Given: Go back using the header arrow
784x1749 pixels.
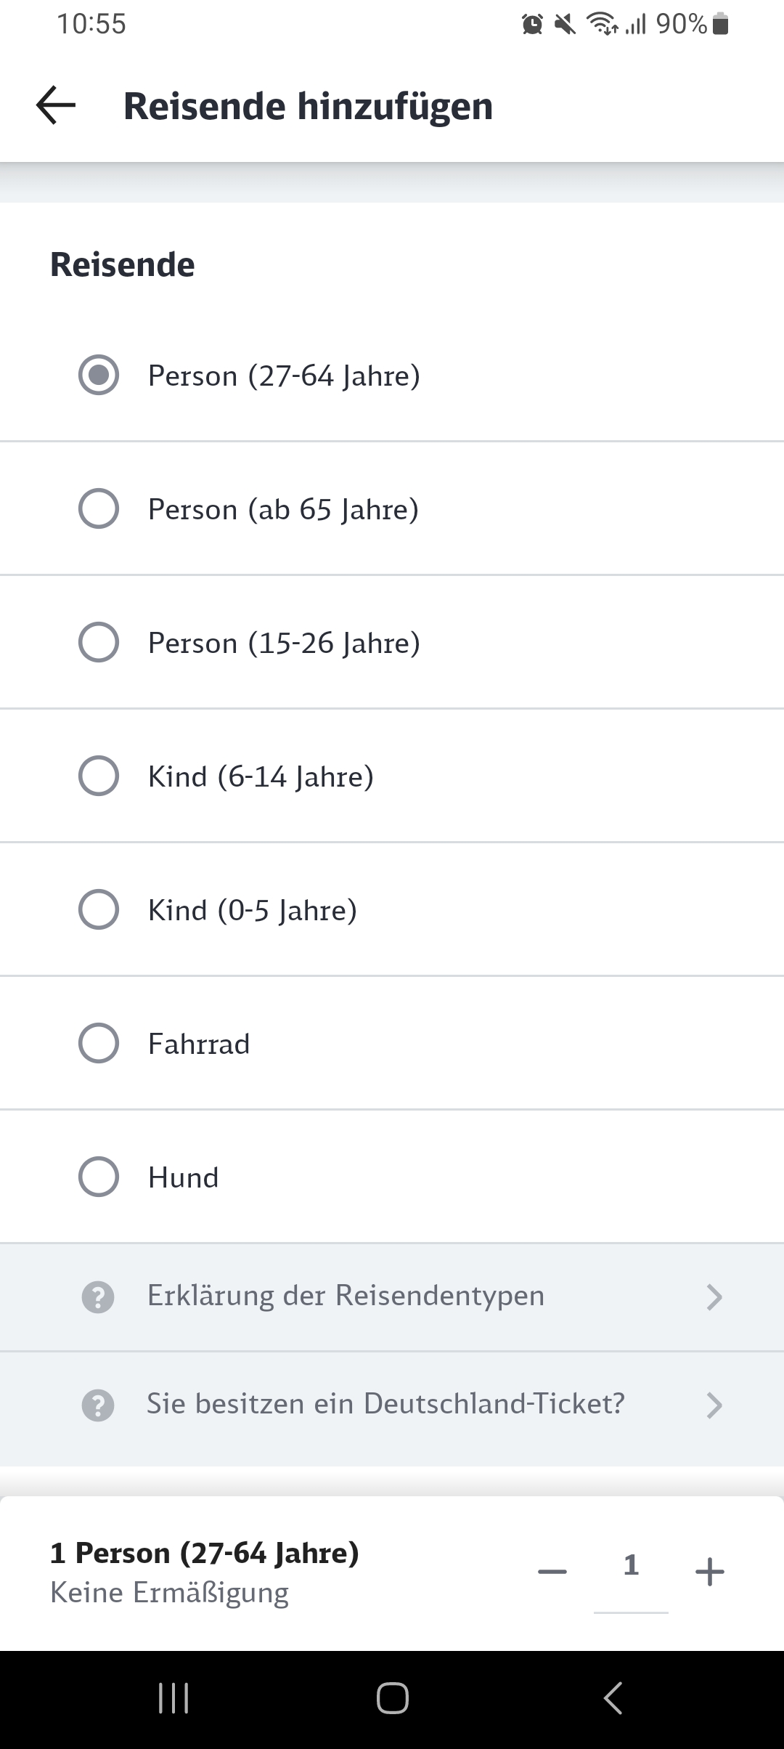Looking at the screenshot, I should coord(56,105).
